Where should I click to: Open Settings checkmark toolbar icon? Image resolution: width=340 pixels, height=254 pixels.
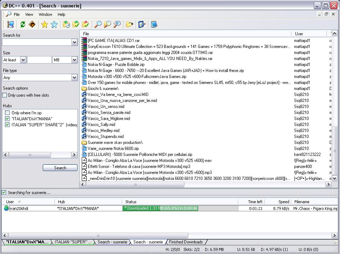click(142, 24)
